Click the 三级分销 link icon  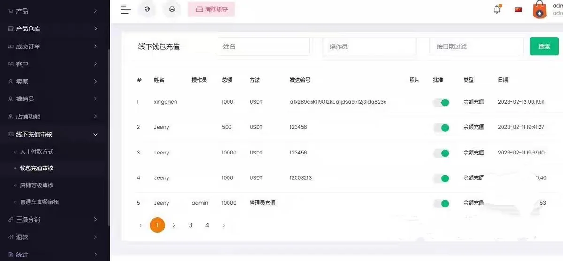(x=10, y=219)
